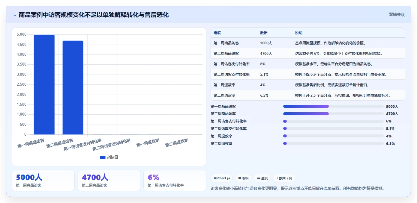417x203 pixels.
Task: Click the y-axis tick 5,000
Action: pos(21,34)
